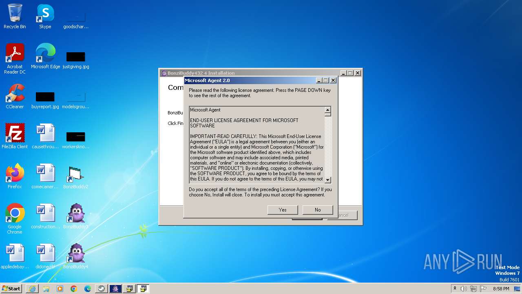
Task: Select the Acrobat Reader DC shortcut
Action: 15,59
